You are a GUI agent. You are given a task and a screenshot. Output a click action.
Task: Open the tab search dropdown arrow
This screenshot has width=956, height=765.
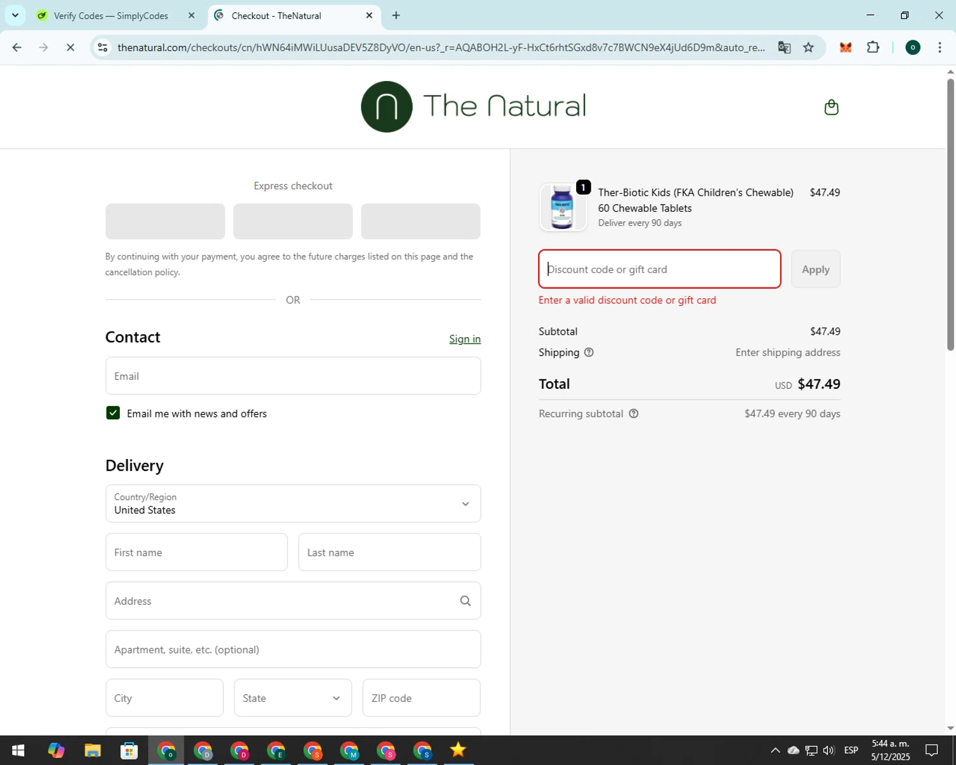click(x=15, y=15)
